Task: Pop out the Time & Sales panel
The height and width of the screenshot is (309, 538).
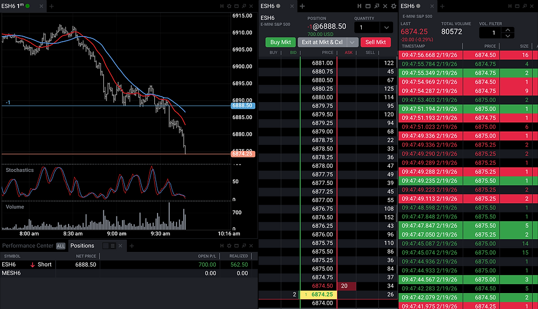Action: (x=524, y=6)
